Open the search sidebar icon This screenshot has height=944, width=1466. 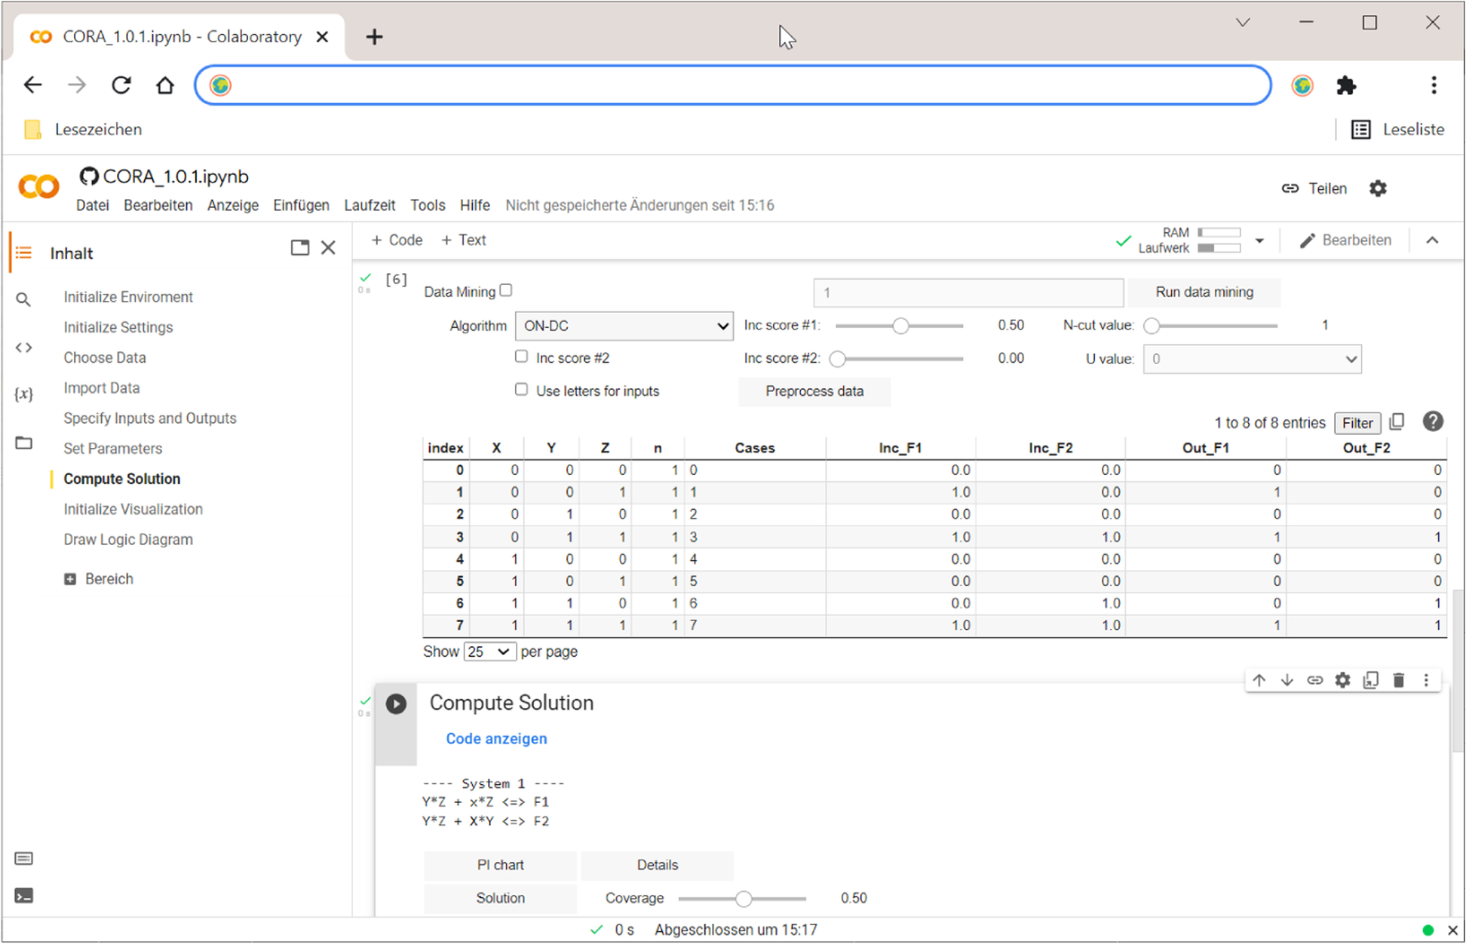point(23,300)
